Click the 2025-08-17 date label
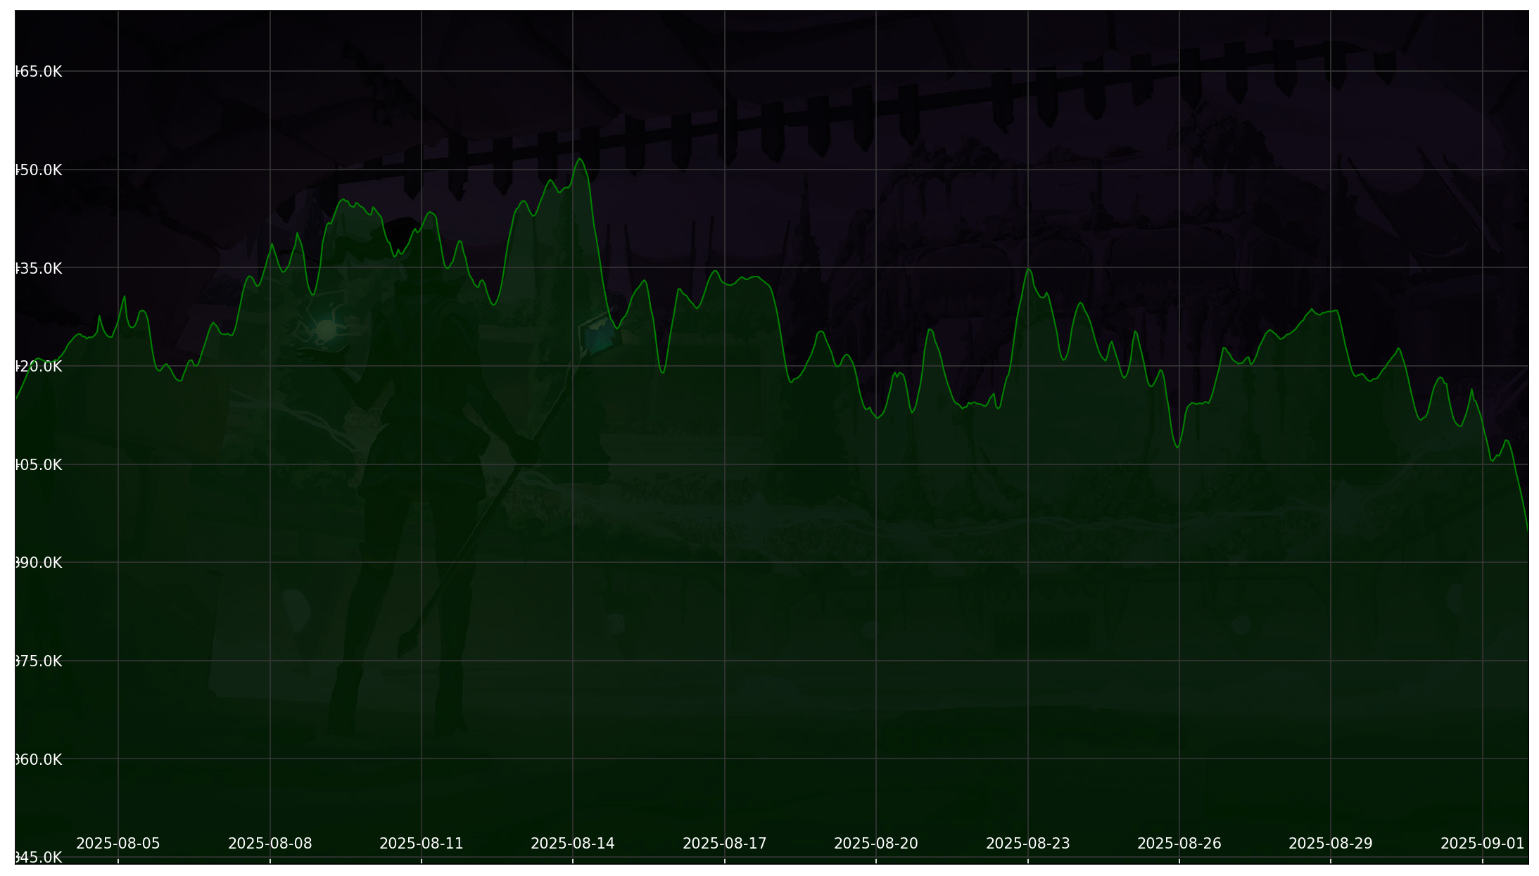This screenshot has width=1539, height=876. (726, 842)
